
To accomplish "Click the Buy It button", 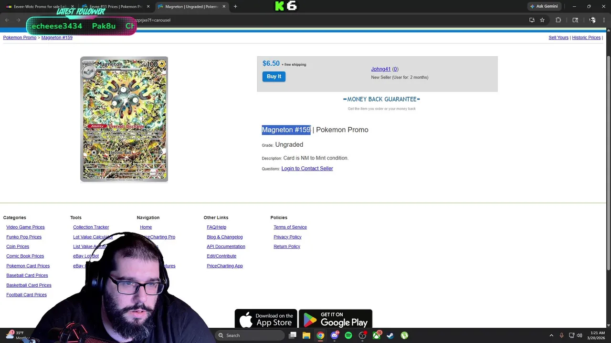I will click(274, 76).
